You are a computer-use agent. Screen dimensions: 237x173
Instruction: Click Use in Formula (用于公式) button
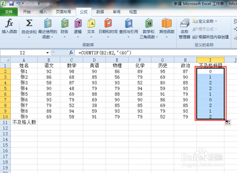point(205,29)
